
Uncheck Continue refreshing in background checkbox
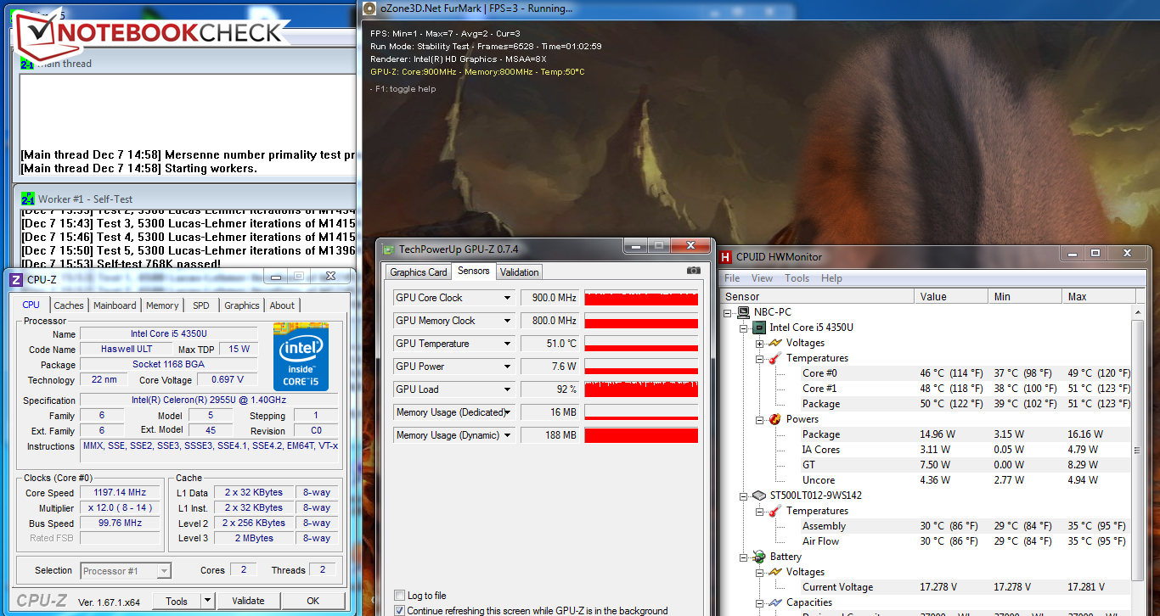pos(400,611)
